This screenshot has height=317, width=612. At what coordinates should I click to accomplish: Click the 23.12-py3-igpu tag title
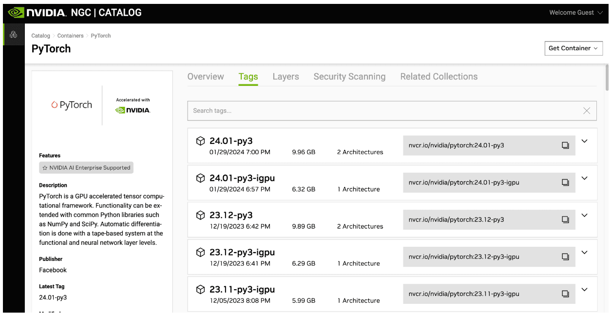coord(242,252)
